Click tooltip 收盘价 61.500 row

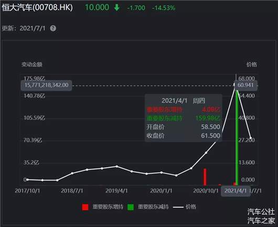pos(184,135)
